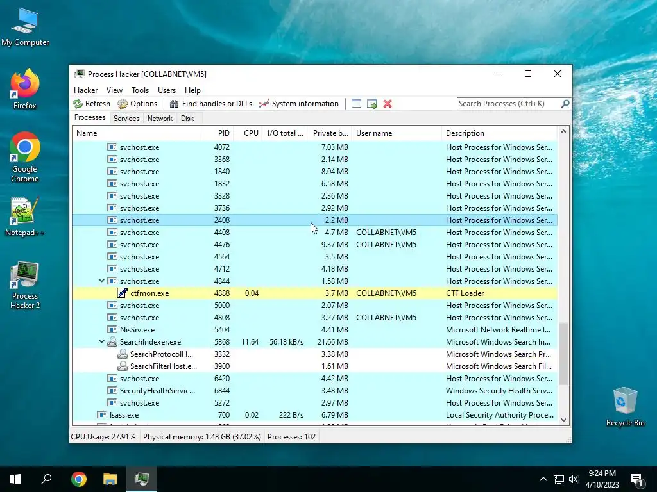The height and width of the screenshot is (492, 657).
Task: Collapse the SearchIndexer.exe tree node
Action: pos(101,341)
